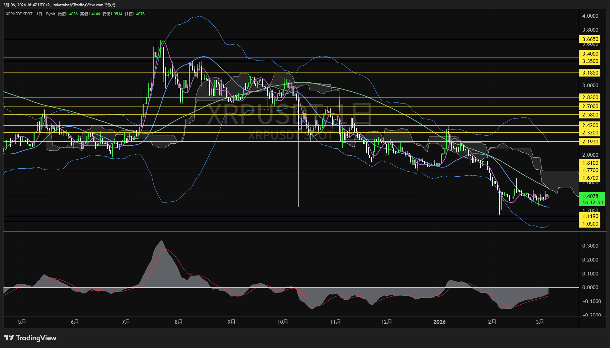The width and height of the screenshot is (610, 348).
Task: Click the 2.8300 horizontal line price label
Action: (590, 97)
